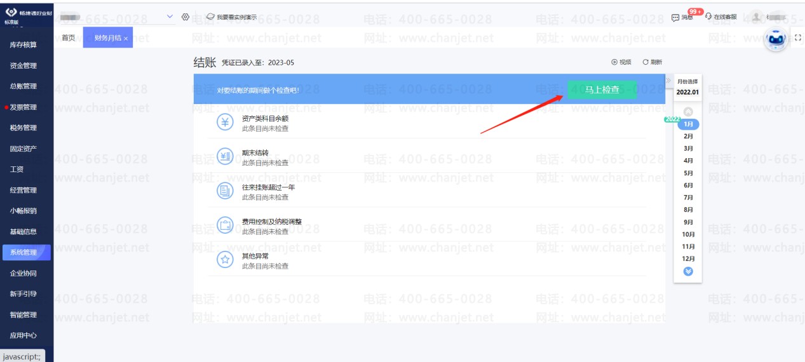Click the 2022.01 month selection value
This screenshot has width=805, height=362.
click(x=687, y=92)
